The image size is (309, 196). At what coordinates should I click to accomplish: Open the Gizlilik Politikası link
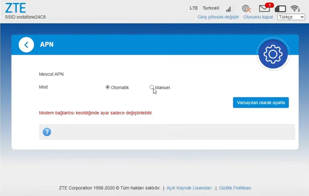235,188
